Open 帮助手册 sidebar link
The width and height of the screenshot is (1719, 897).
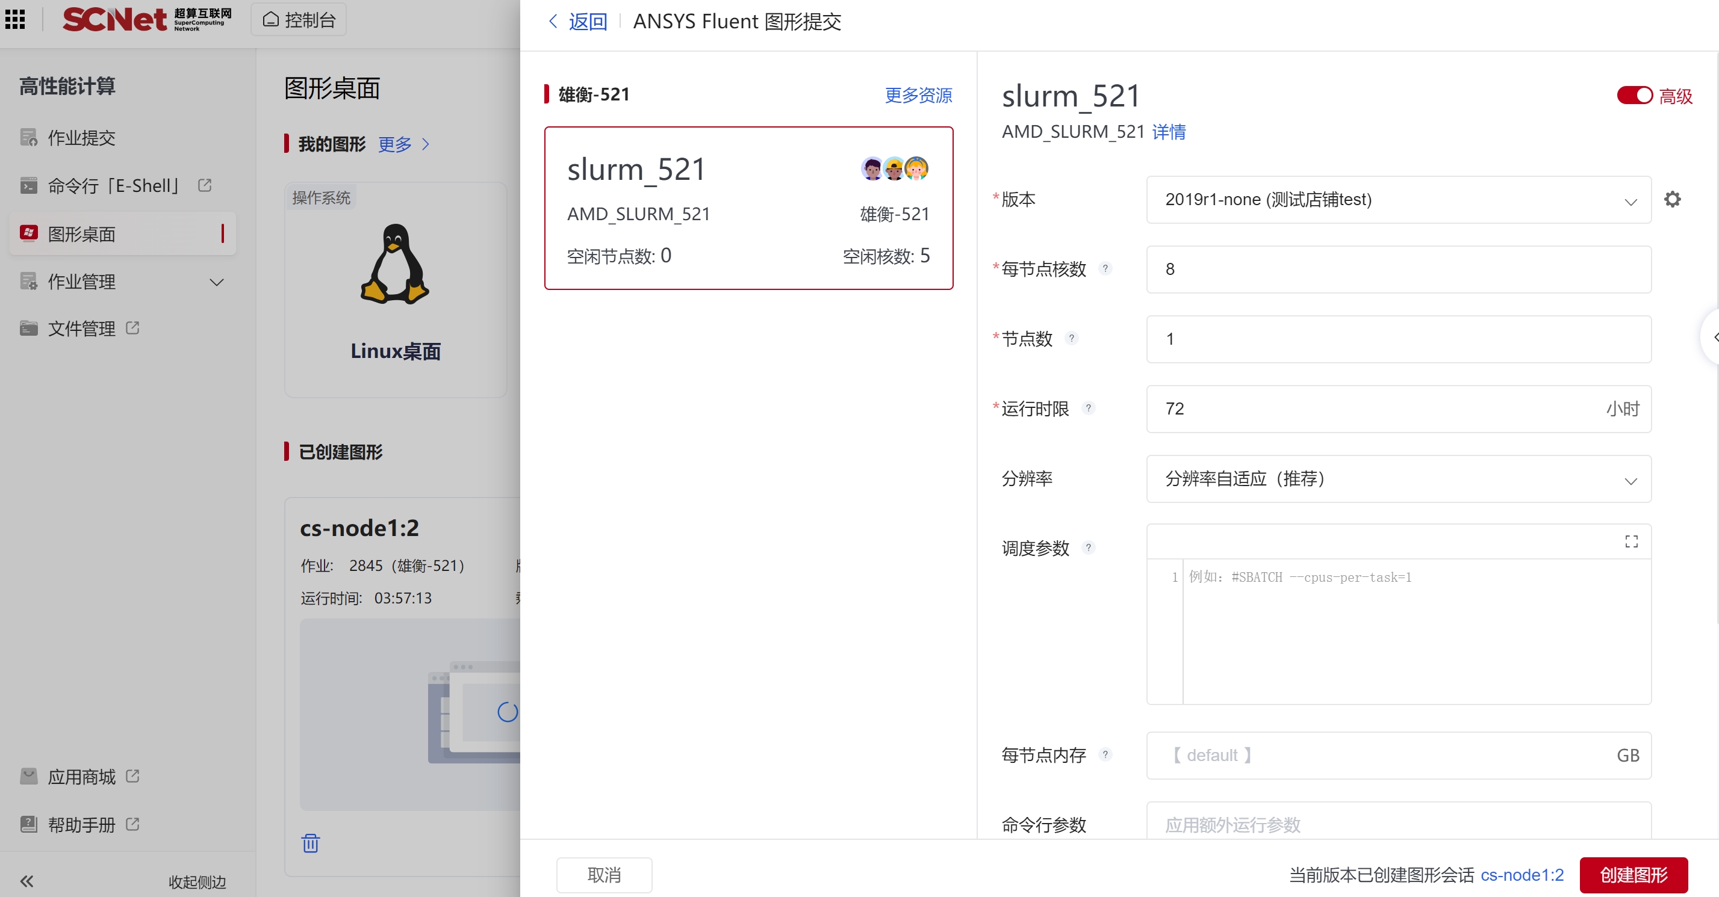click(80, 824)
